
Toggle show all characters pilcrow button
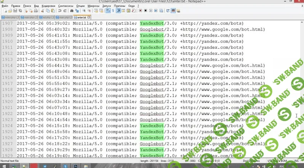coord(114,11)
